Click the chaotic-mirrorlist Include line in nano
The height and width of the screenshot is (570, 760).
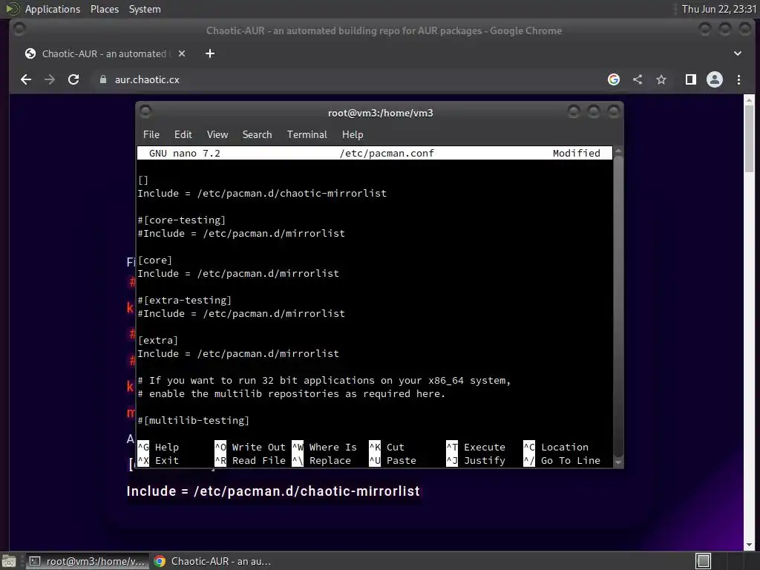pyautogui.click(x=262, y=194)
